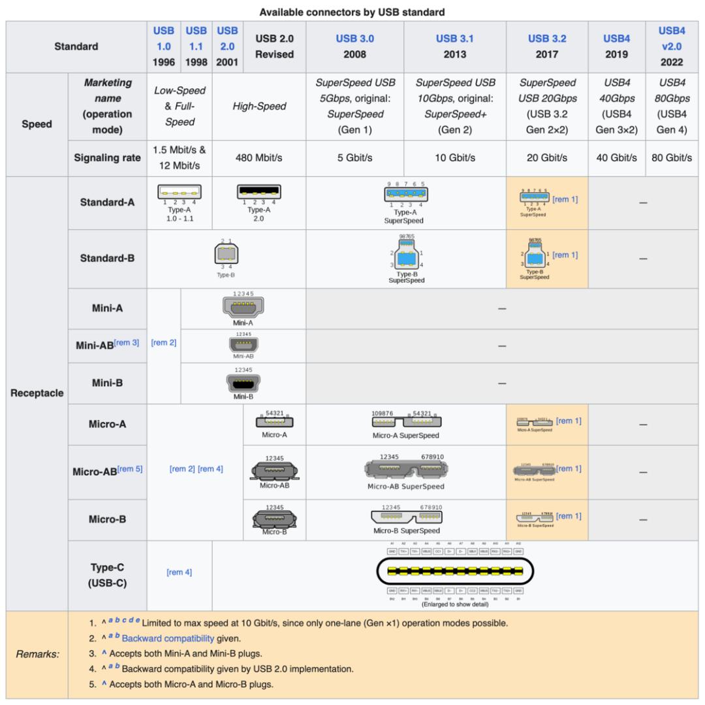Open the USB 3.0 standard link
The height and width of the screenshot is (705, 705).
pyautogui.click(x=354, y=38)
